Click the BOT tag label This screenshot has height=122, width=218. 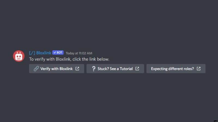pos(58,53)
